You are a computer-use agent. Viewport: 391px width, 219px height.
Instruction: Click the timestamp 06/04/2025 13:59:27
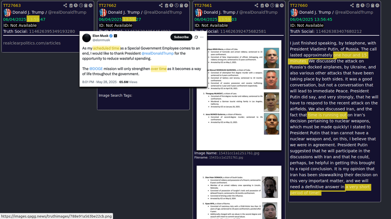click(x=120, y=19)
